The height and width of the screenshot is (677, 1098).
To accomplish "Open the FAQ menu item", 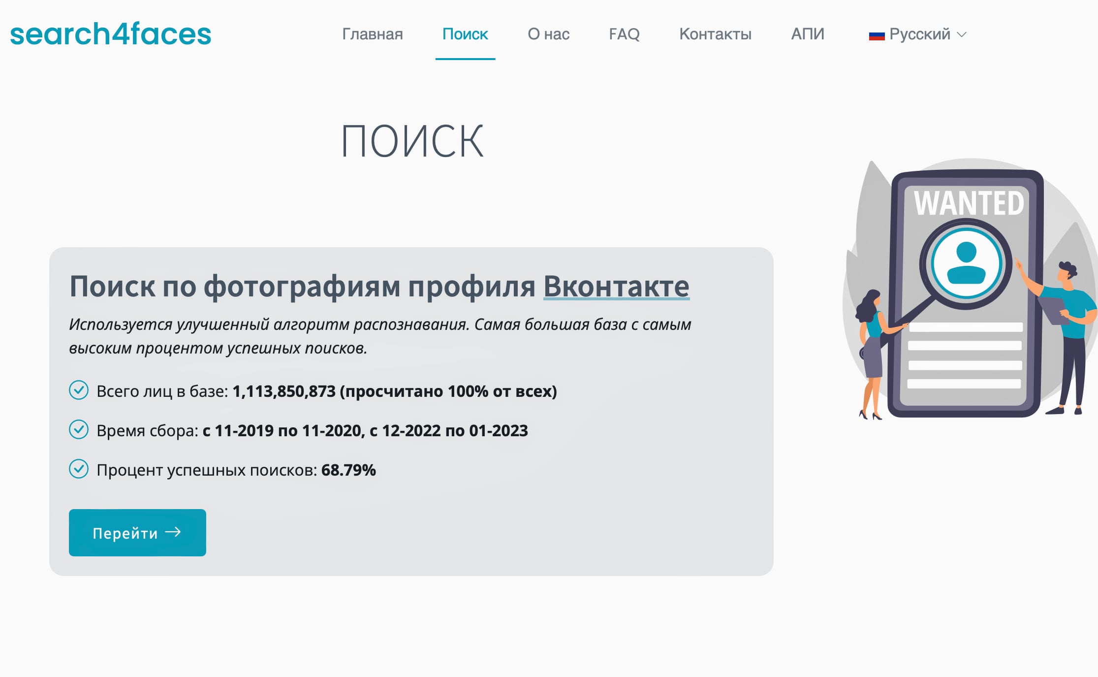I will pos(624,34).
